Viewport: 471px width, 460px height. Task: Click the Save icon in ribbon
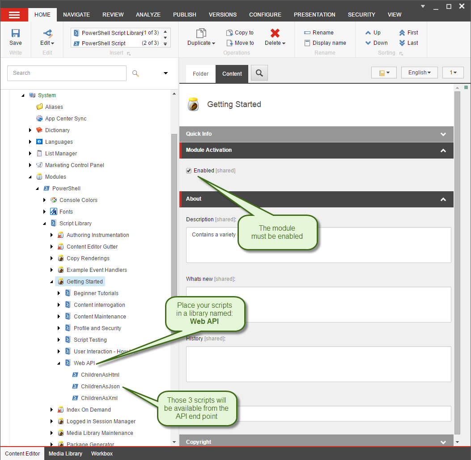pyautogui.click(x=16, y=34)
